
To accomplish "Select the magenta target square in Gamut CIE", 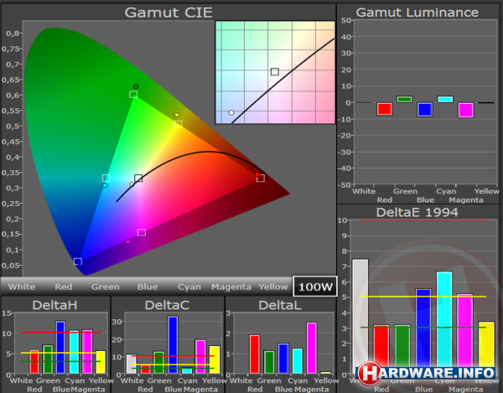I will coord(142,232).
